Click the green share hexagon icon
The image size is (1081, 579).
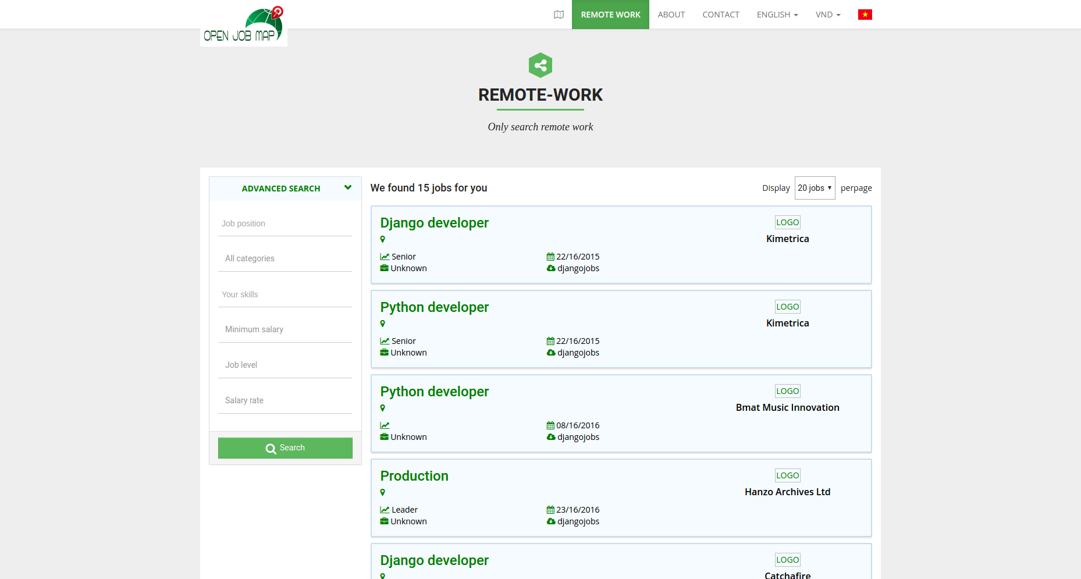[x=540, y=65]
